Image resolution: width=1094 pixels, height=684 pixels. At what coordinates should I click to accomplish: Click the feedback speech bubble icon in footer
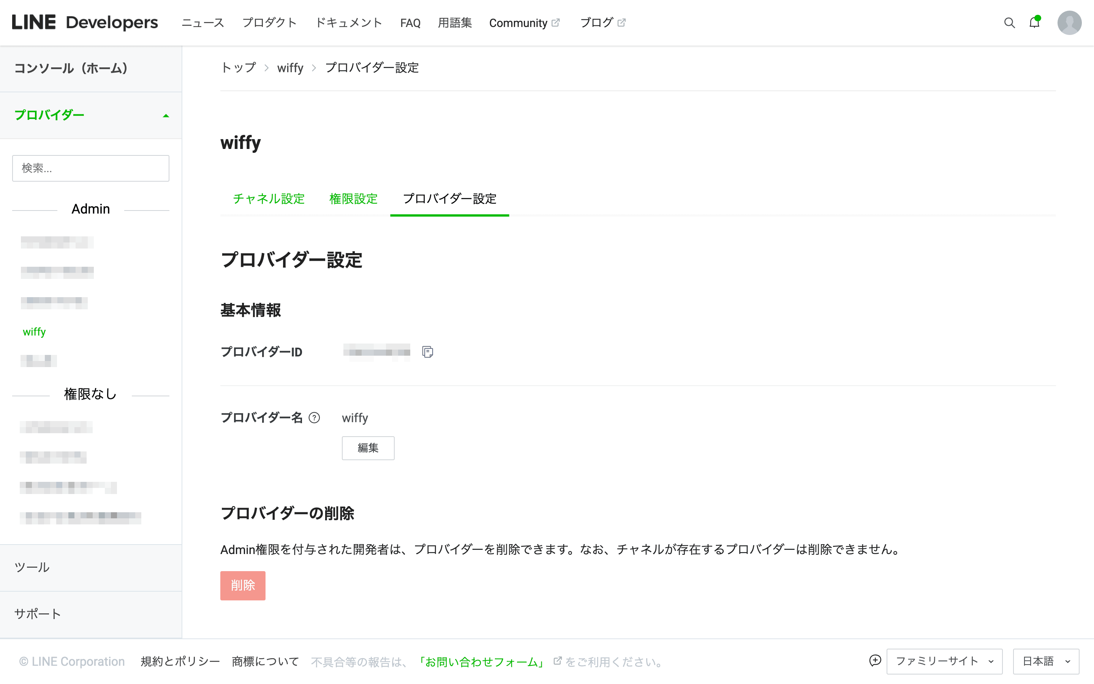coord(875,661)
